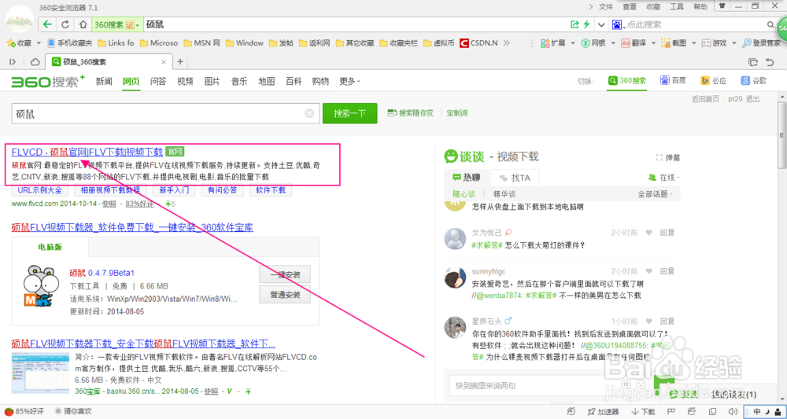Open FLVCD - 硕鼠官网 result link
This screenshot has width=787, height=419.
[87, 152]
